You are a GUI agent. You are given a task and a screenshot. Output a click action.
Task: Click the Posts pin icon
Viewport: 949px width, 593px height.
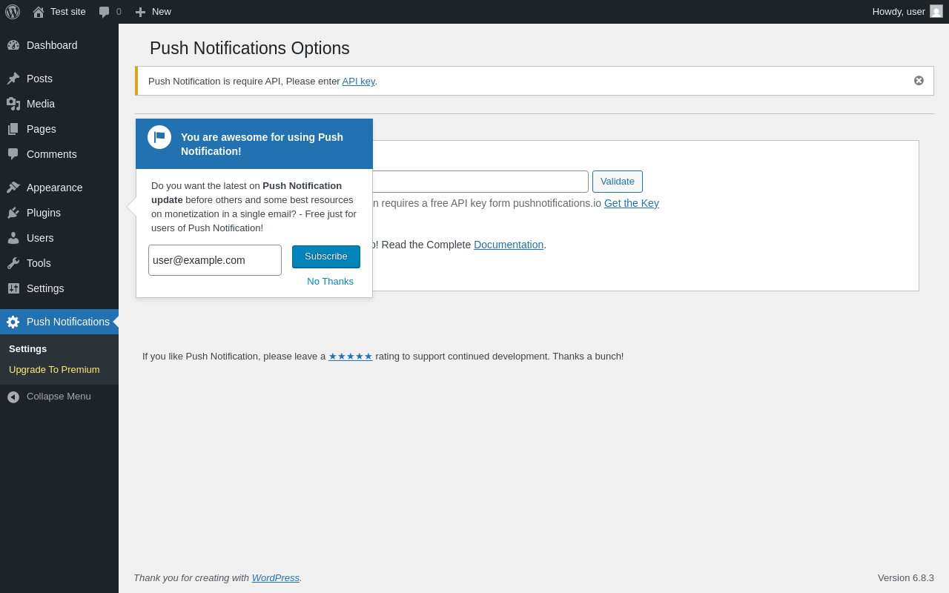[x=13, y=79]
